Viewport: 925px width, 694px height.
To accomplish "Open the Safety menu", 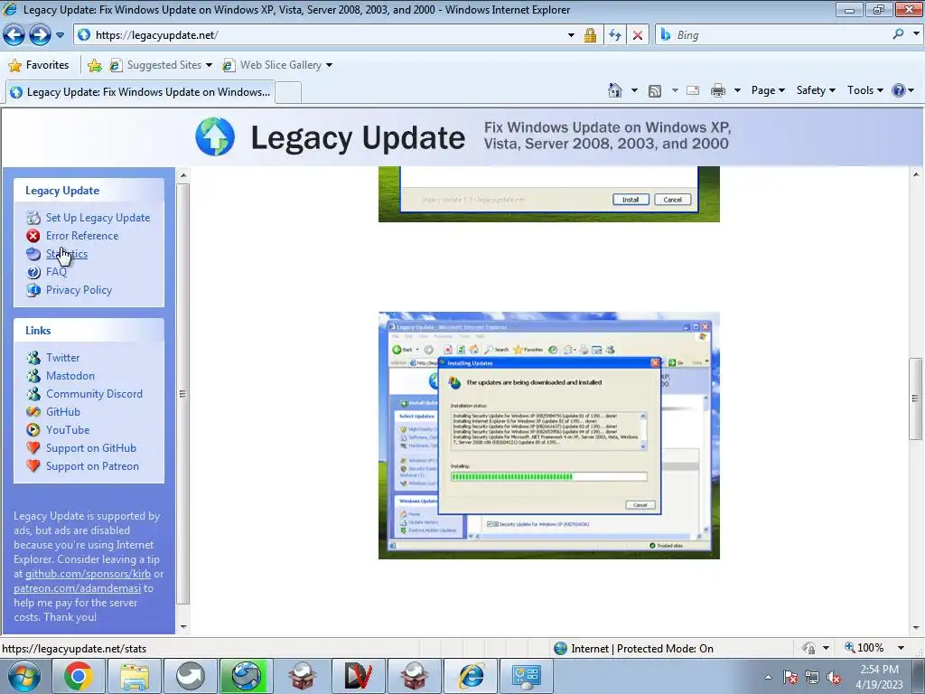I will tap(816, 90).
